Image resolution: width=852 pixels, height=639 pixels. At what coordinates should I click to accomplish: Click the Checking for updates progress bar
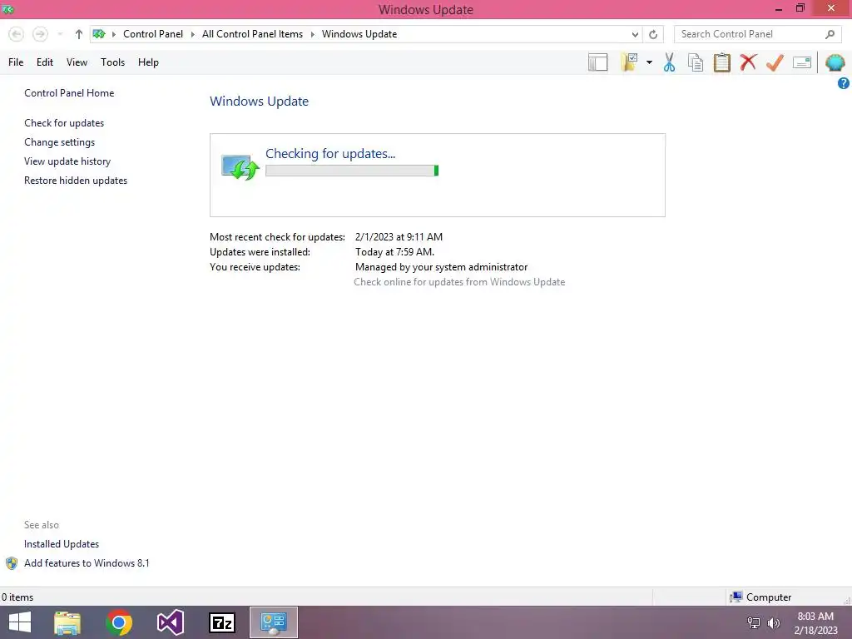(x=352, y=171)
